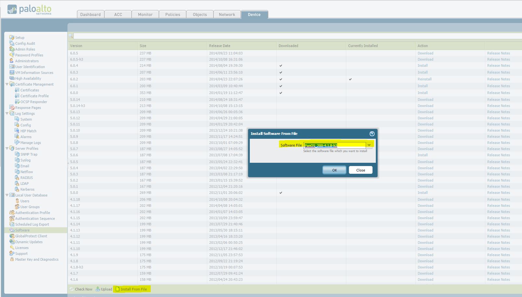Select HIP Match under Log Settings
The height and width of the screenshot is (297, 522).
tap(28, 131)
